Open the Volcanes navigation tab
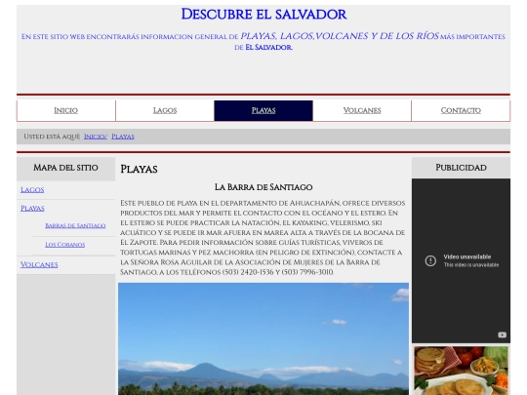The image size is (527, 395). [x=362, y=110]
